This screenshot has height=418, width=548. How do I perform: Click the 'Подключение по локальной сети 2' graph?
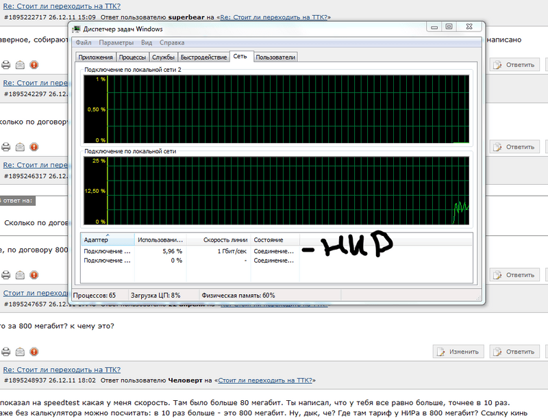277,109
